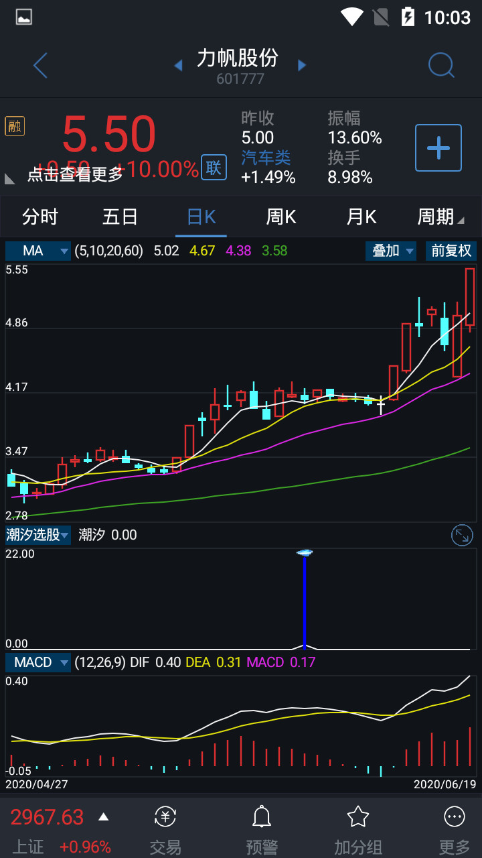Add stock to watchlist plus button
The height and width of the screenshot is (858, 482).
point(438,147)
